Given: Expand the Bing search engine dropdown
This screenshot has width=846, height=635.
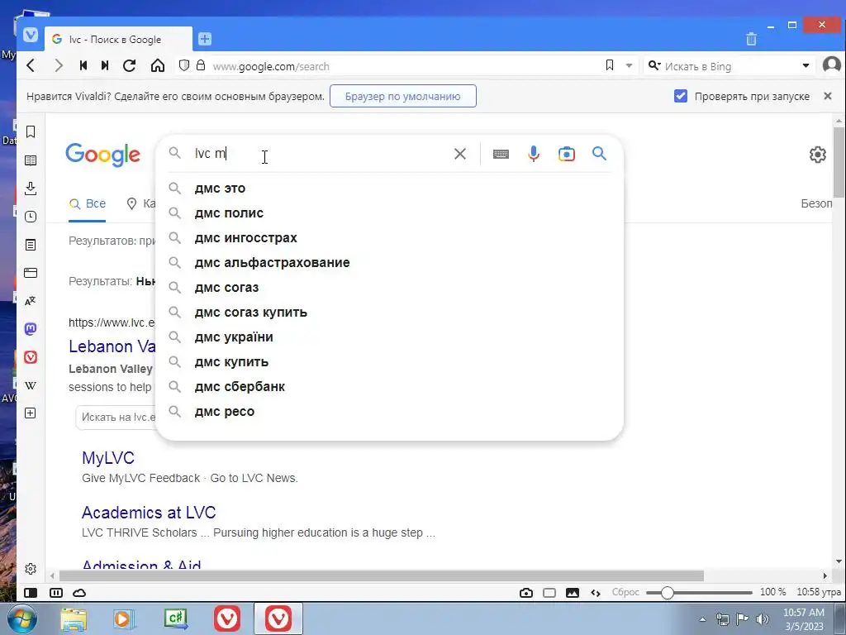Looking at the screenshot, I should pyautogui.click(x=806, y=65).
